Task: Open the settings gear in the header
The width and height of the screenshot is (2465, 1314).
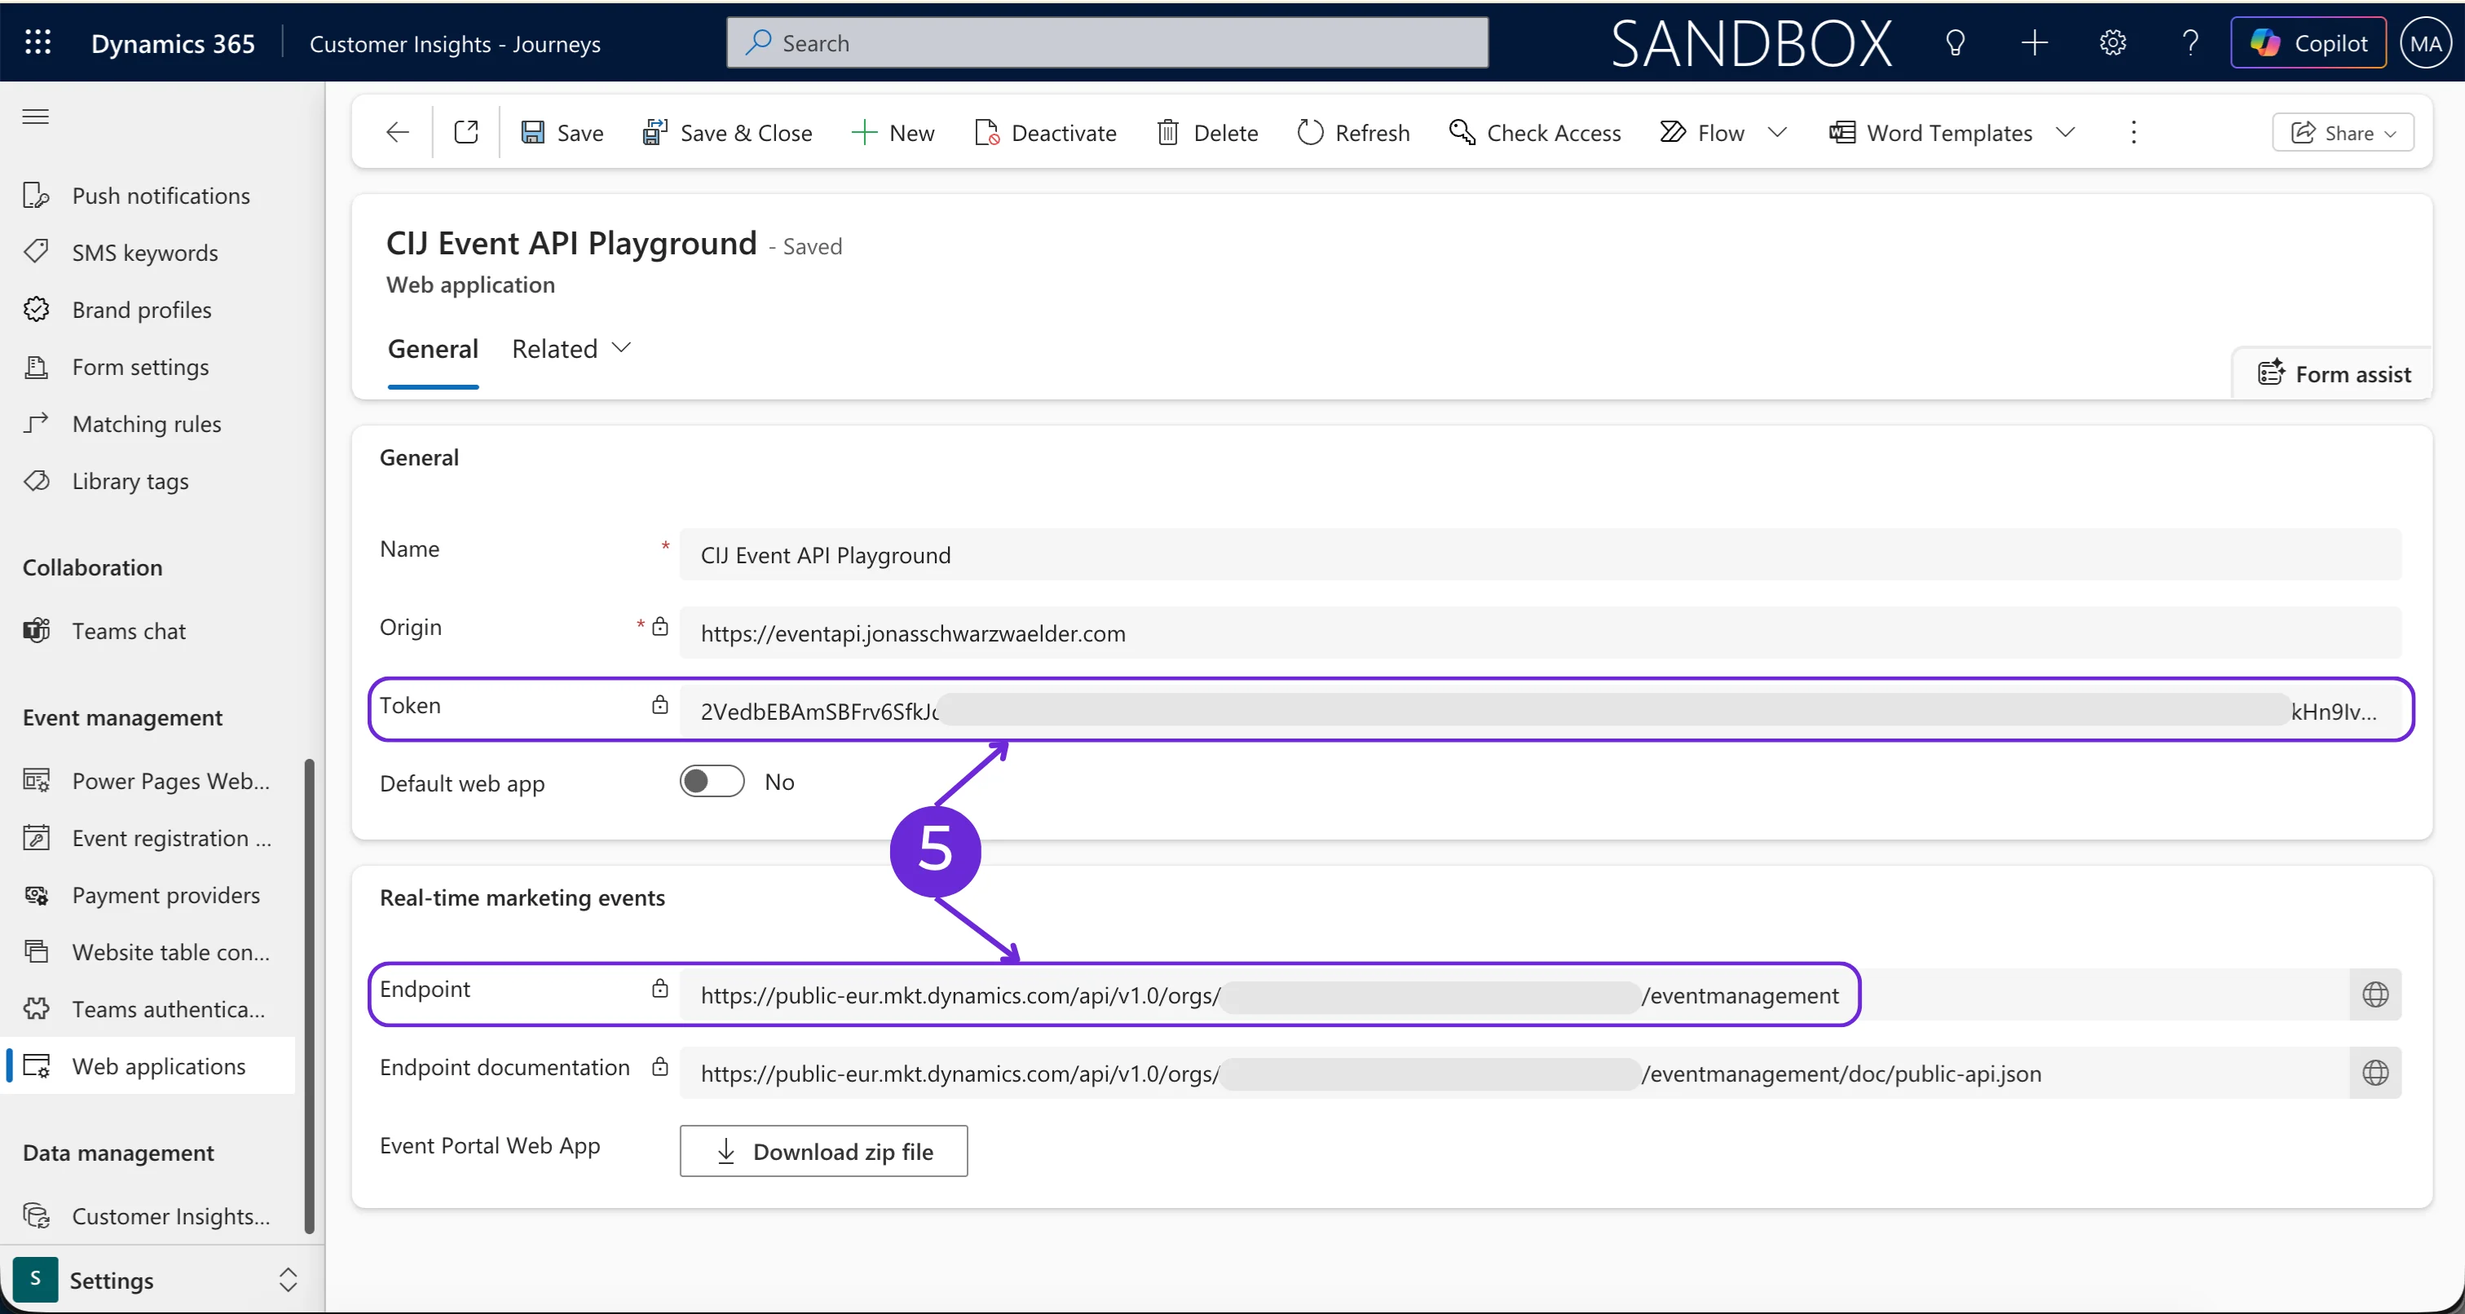Action: tap(2113, 43)
